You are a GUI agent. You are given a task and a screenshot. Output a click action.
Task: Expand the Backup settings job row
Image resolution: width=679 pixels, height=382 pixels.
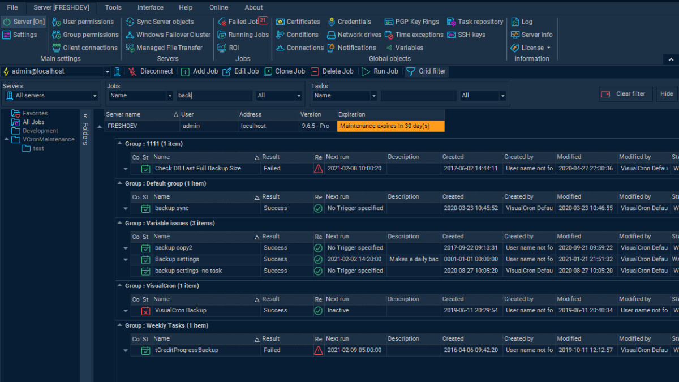click(125, 260)
